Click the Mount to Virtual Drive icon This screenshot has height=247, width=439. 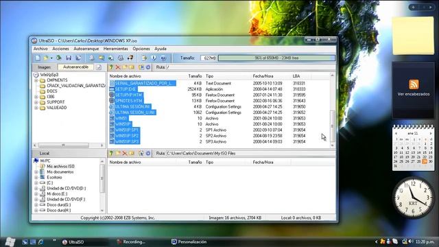[121, 58]
